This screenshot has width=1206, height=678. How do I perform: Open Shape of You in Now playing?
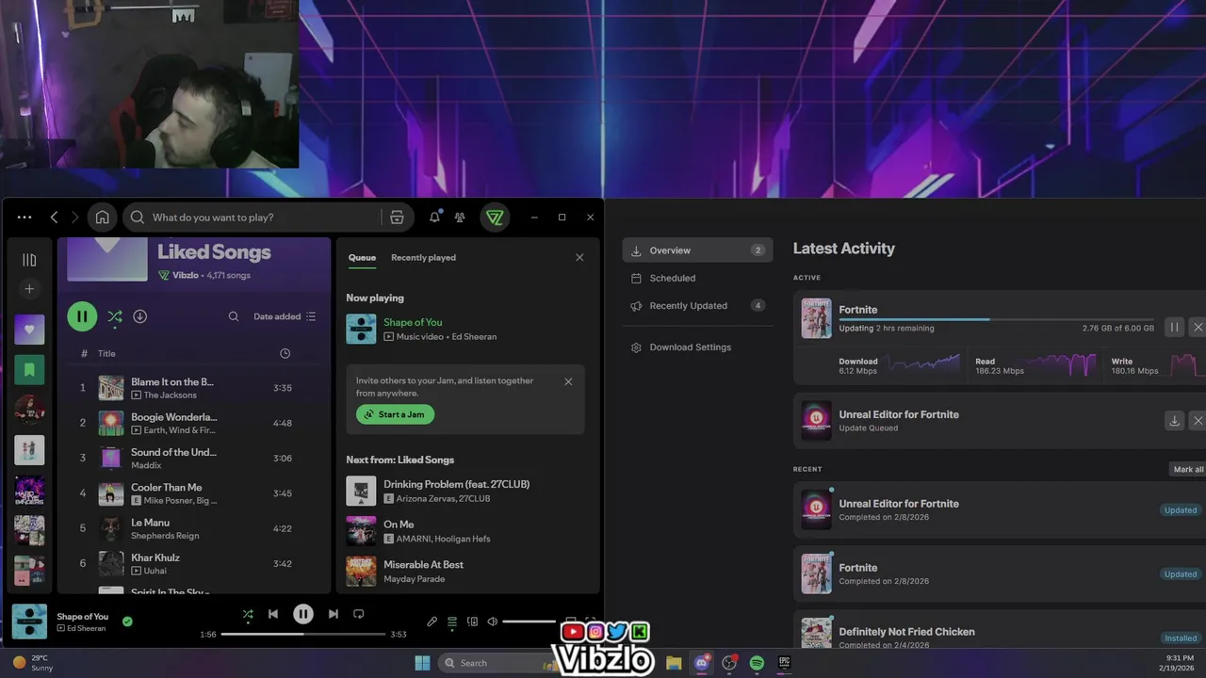[413, 322]
